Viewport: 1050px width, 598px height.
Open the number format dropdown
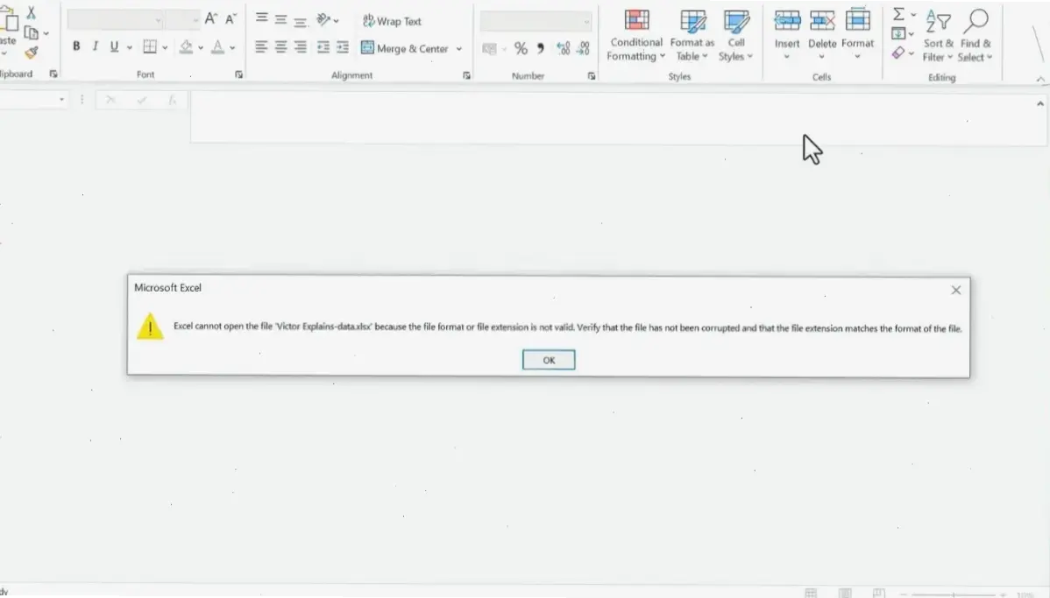point(585,21)
